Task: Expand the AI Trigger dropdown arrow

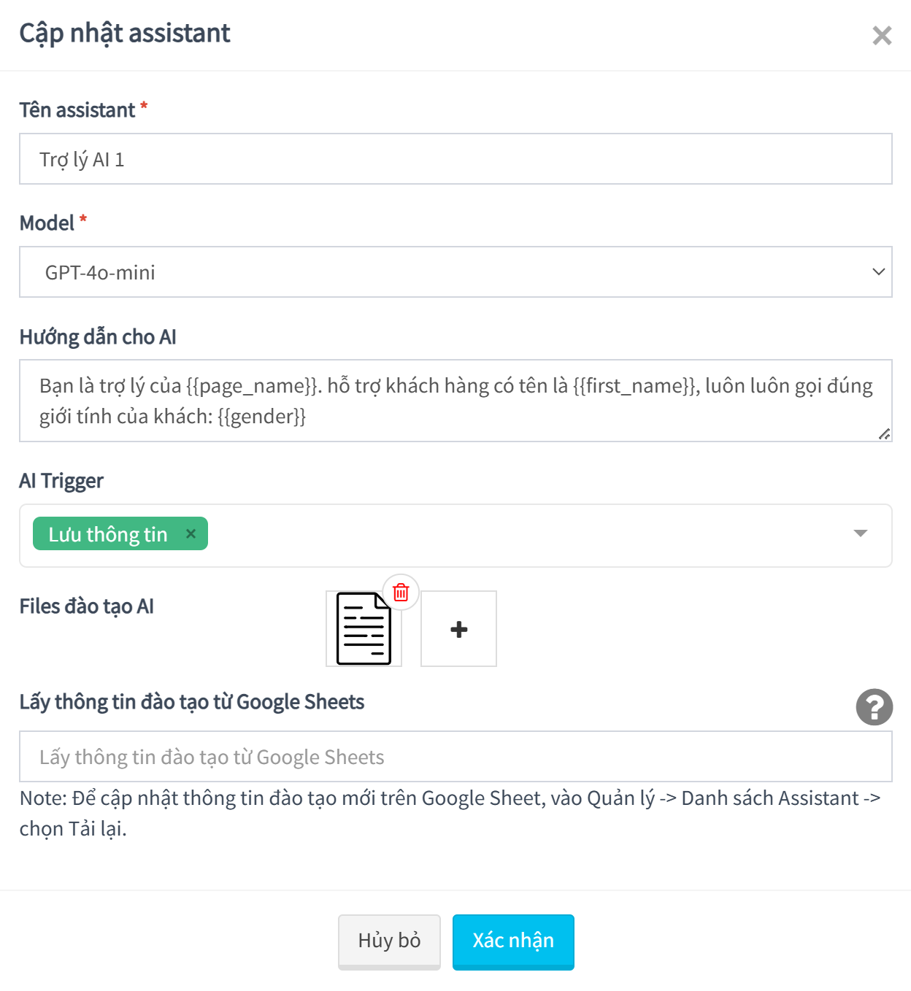Action: pyautogui.click(x=861, y=533)
